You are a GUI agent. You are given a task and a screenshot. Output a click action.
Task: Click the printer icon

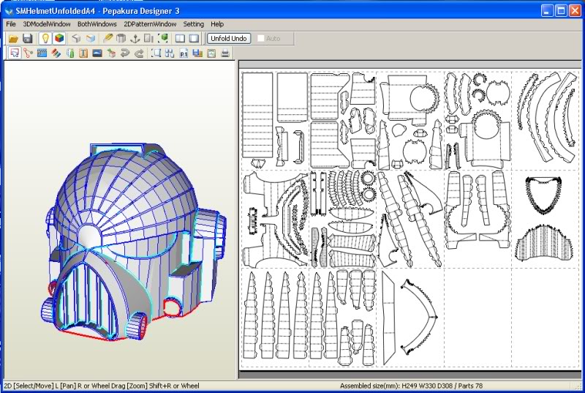225,53
